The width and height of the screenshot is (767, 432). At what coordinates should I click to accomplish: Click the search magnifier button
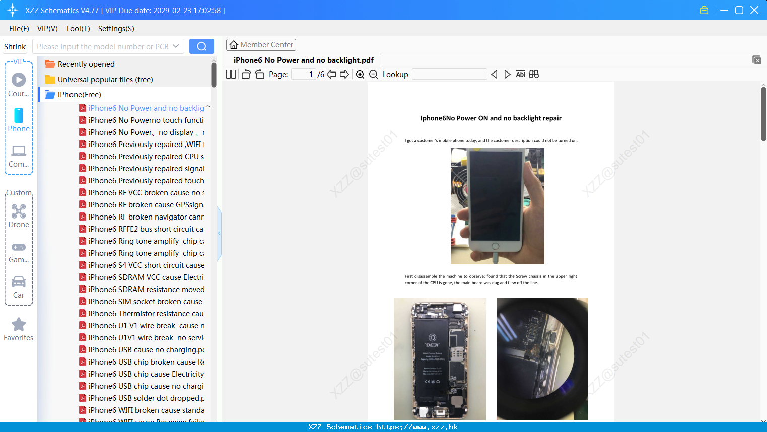click(201, 46)
